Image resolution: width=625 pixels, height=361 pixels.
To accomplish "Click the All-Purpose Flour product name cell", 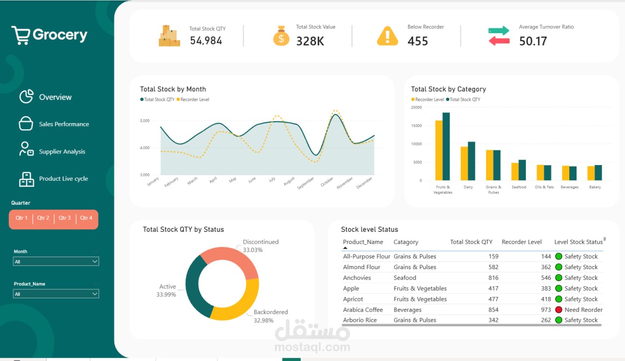I will coord(367,256).
